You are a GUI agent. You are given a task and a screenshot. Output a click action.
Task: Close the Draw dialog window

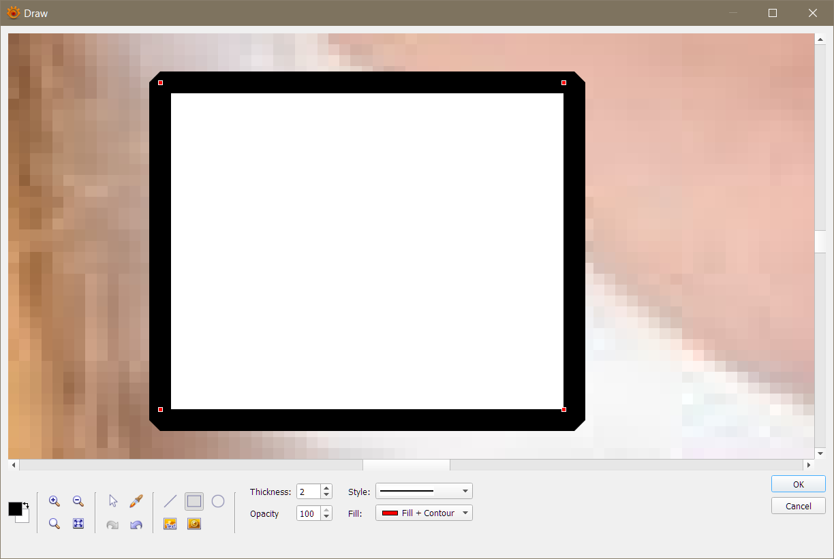[813, 13]
